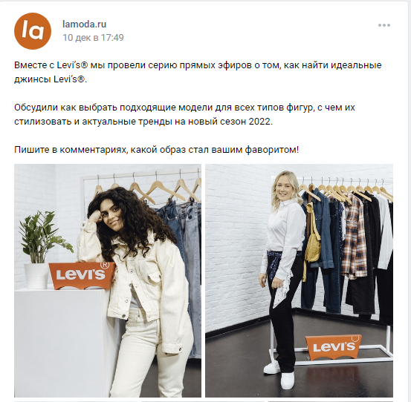Click the plaid shirt on the clothing rack
Screen dimensions: 411x402
pos(354,235)
